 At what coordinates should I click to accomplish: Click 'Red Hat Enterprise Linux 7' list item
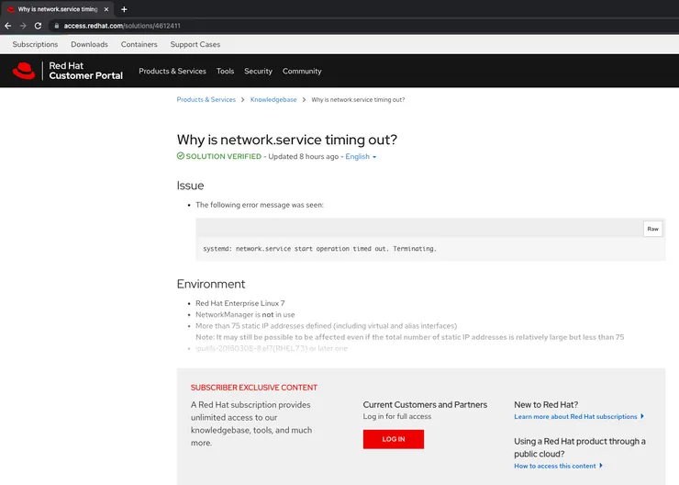tap(239, 303)
